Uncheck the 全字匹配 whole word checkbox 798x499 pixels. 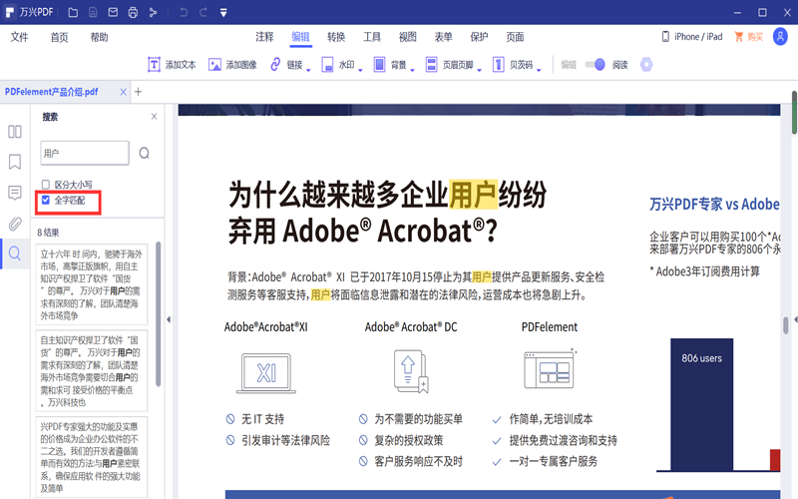[46, 201]
